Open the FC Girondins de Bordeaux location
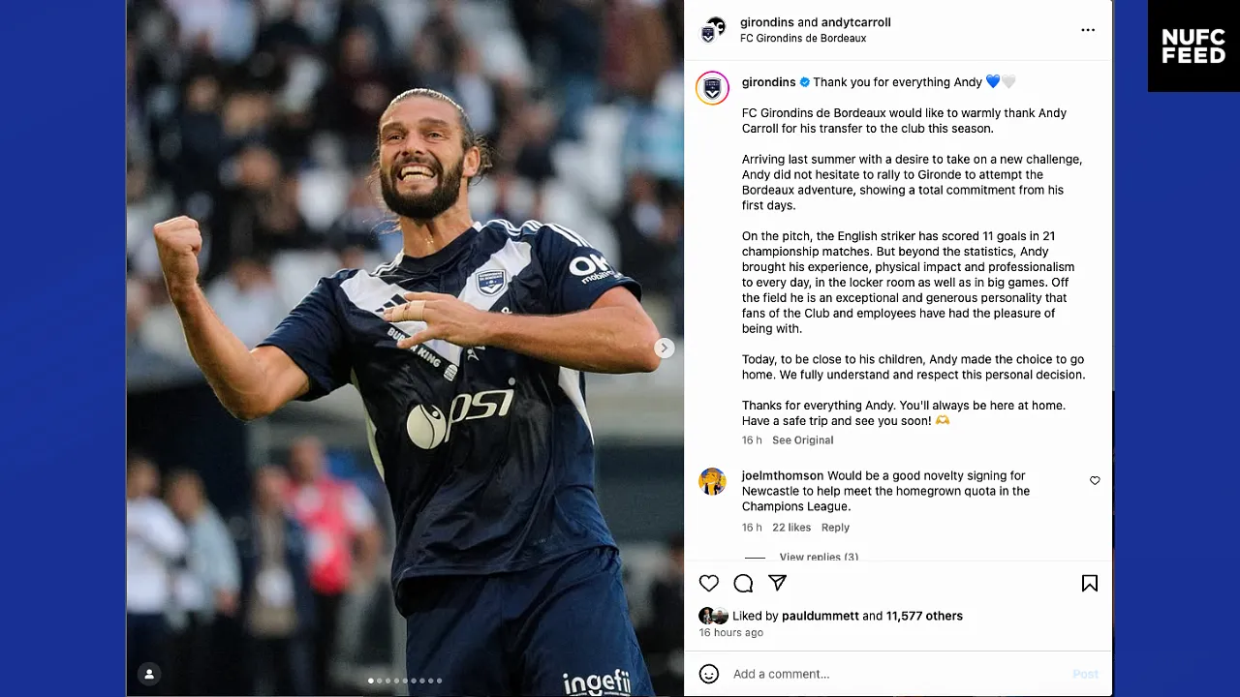1240x697 pixels. tap(803, 39)
